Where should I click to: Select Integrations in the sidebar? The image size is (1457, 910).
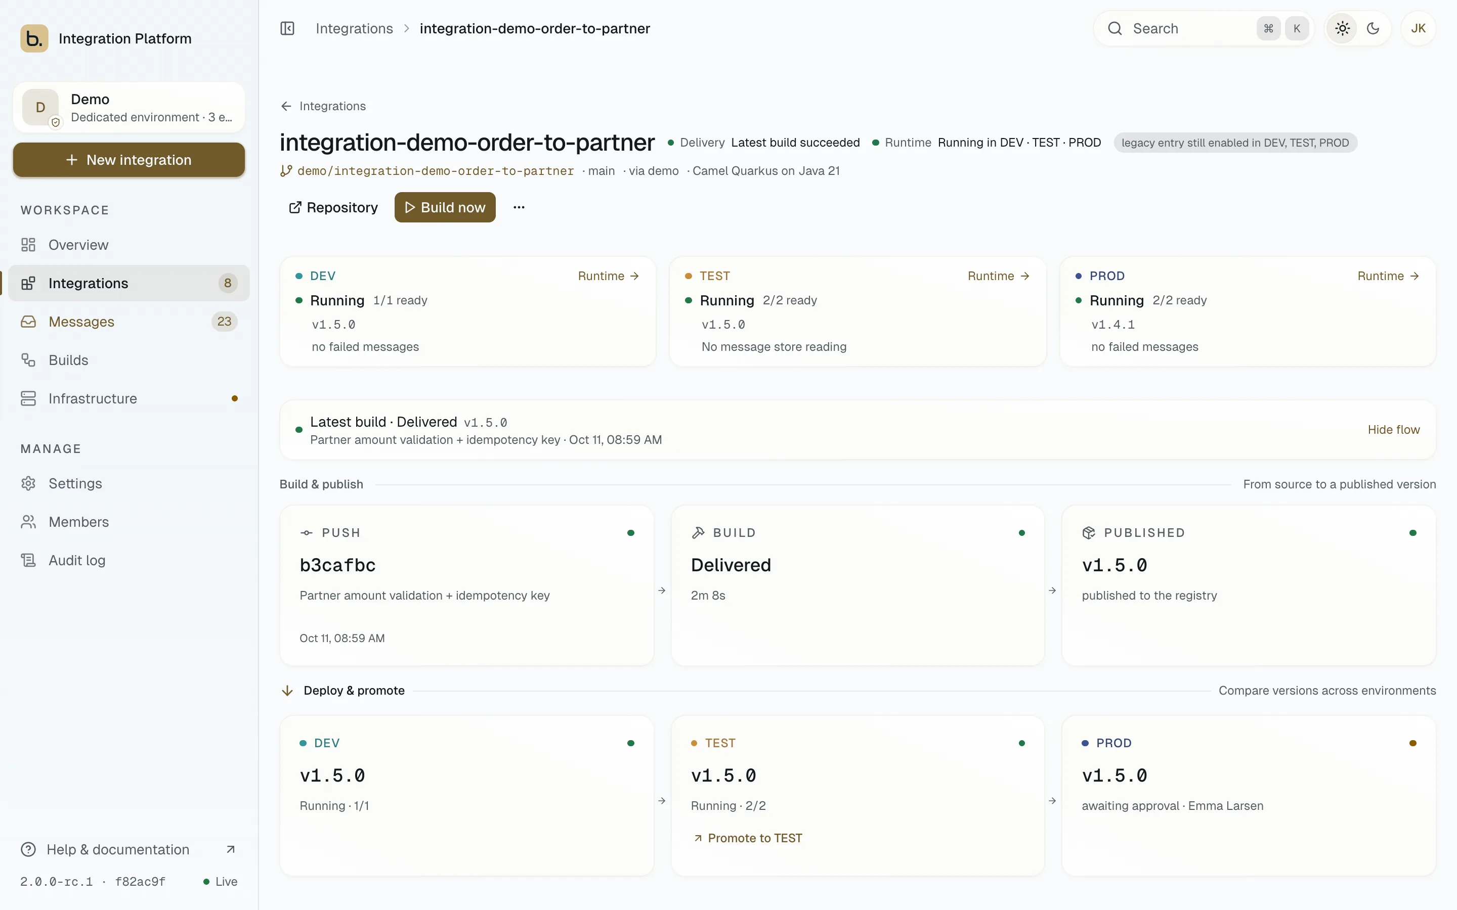(129, 283)
